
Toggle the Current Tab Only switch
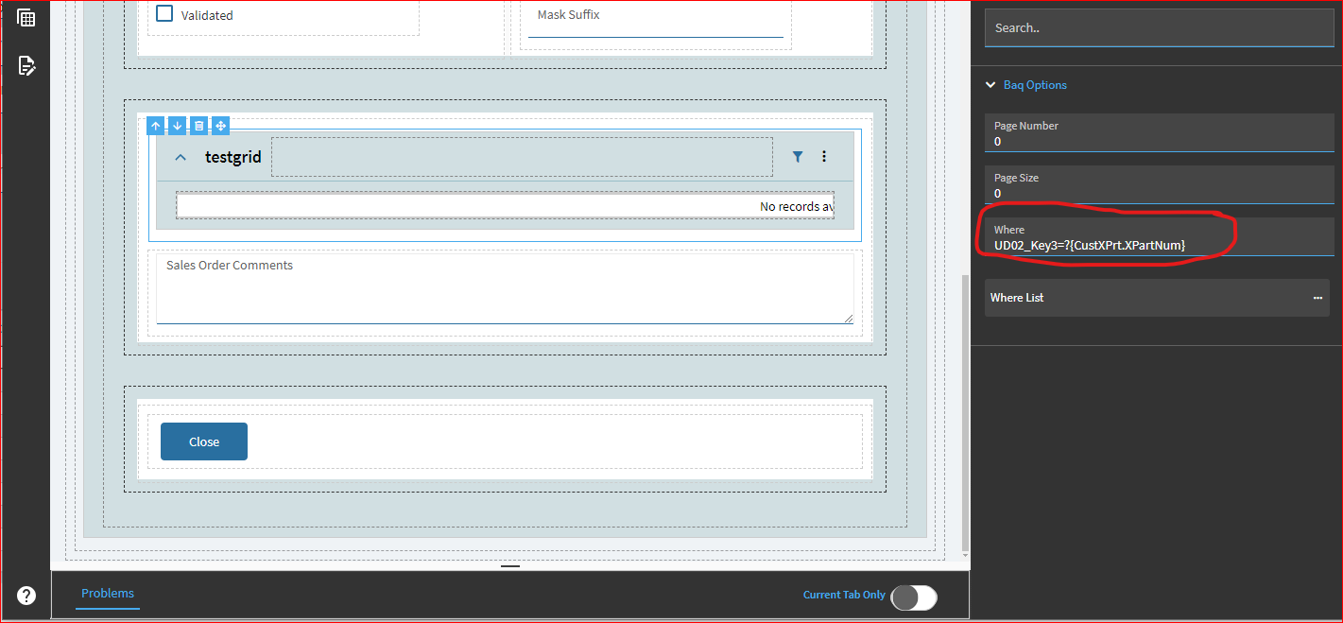tap(914, 597)
